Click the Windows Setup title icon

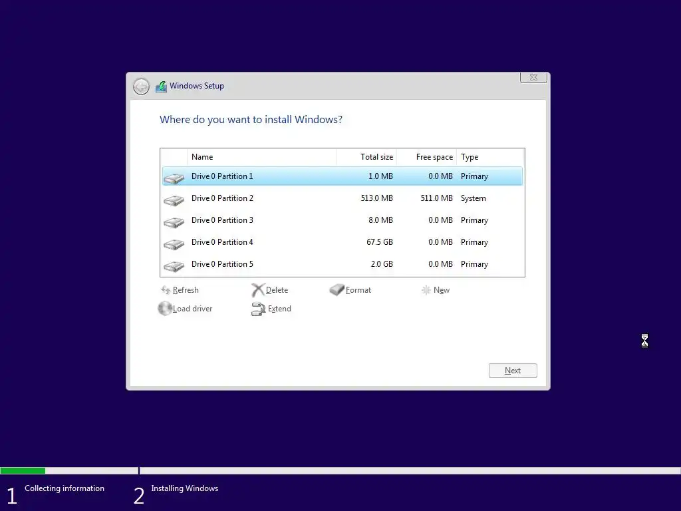point(161,86)
